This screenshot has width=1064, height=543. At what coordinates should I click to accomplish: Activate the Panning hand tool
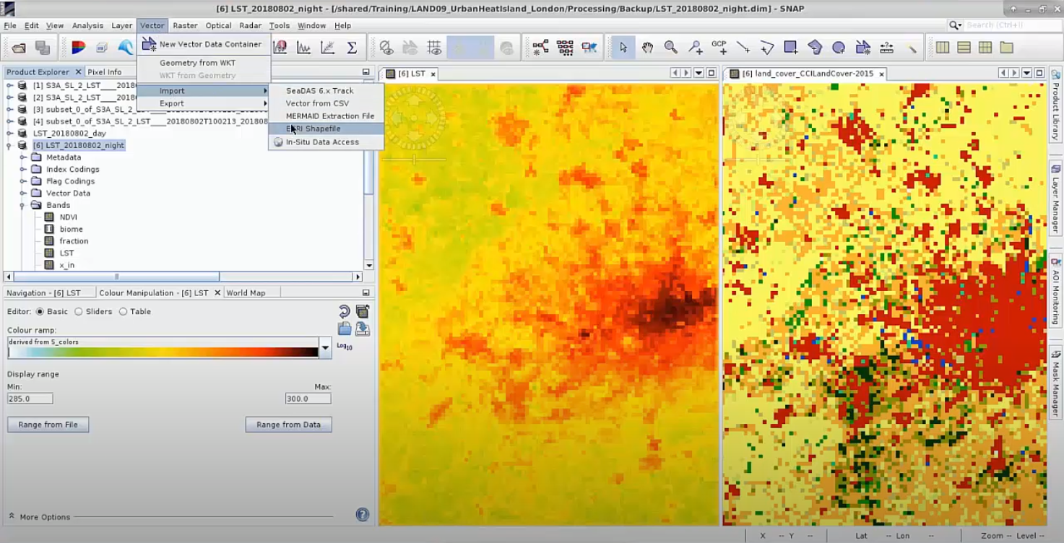(x=647, y=48)
